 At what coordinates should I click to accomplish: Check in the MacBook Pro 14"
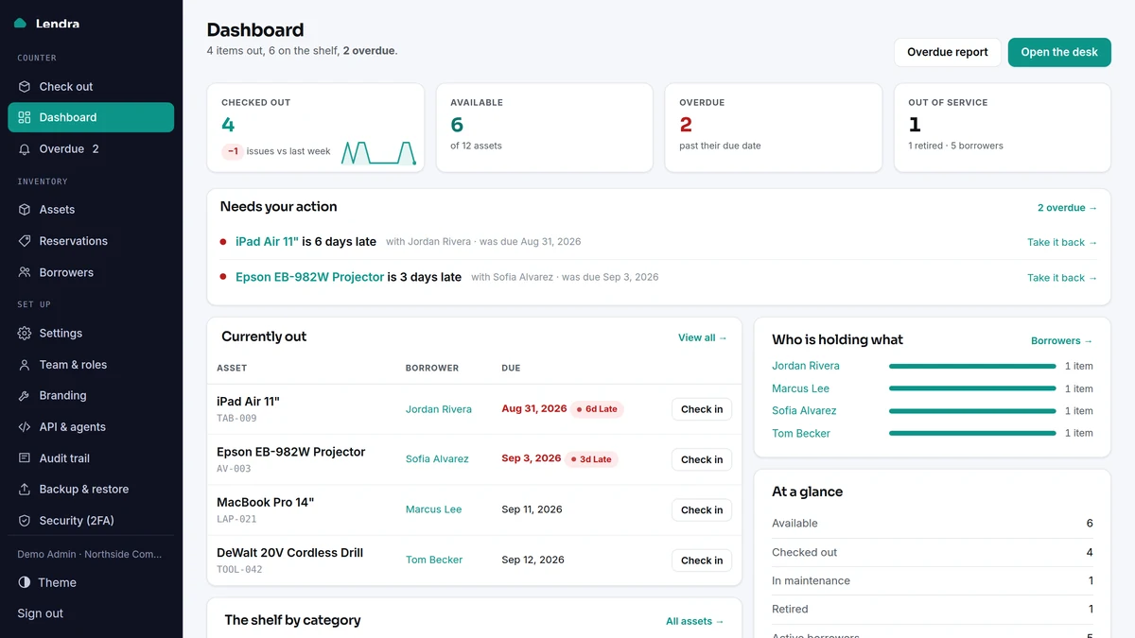(702, 509)
